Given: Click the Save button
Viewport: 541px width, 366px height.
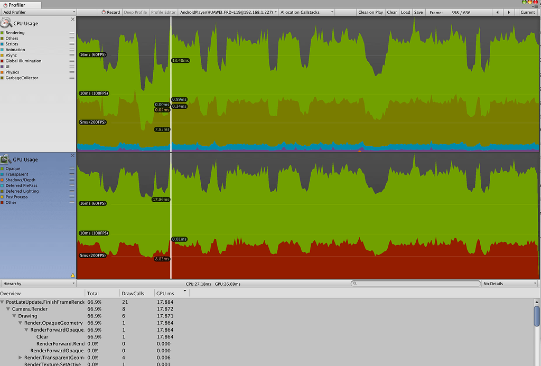Looking at the screenshot, I should click(x=418, y=12).
